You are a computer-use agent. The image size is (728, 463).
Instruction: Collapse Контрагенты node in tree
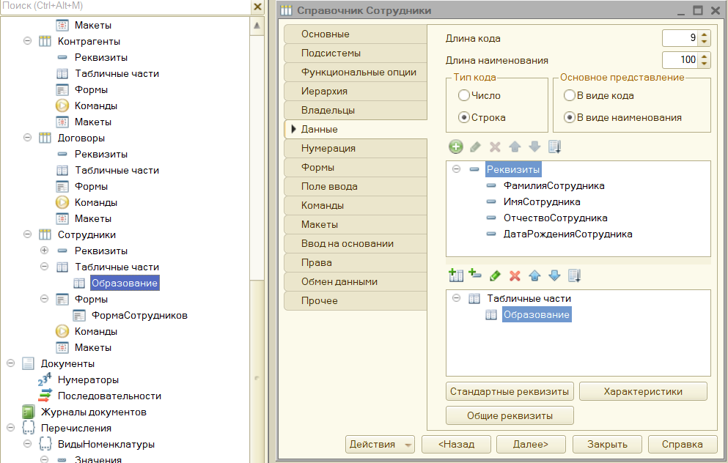click(x=27, y=41)
